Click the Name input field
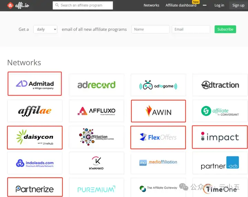The image size is (248, 197). pyautogui.click(x=150, y=29)
